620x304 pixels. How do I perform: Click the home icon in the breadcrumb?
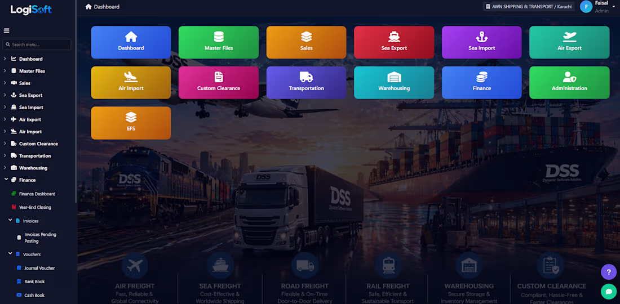(x=88, y=7)
